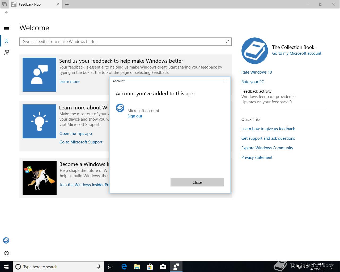The image size is (340, 272).
Task: Click the lightbulb tips tile image
Action: [39, 121]
